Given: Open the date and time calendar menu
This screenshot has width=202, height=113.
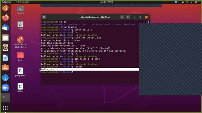Looking at the screenshot, I should (x=106, y=2).
